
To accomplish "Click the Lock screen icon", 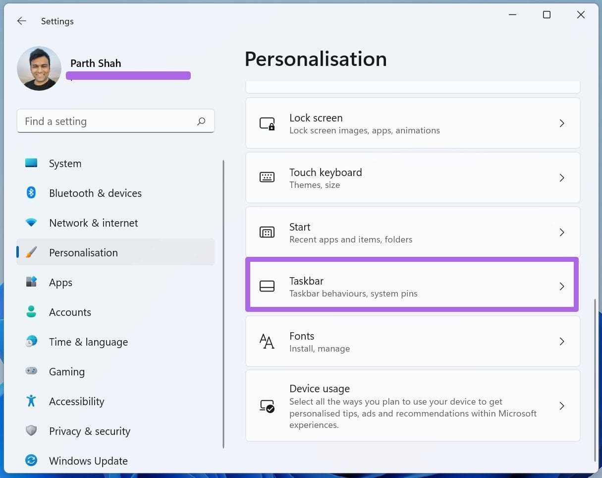I will pos(267,123).
